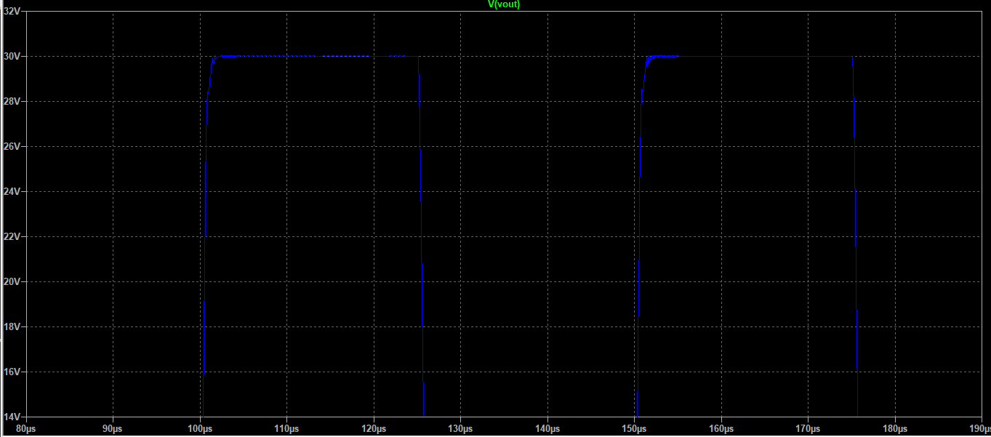Viewport: 991px width, 437px height.
Task: Pick the 110µs time axis label
Action: [x=286, y=428]
